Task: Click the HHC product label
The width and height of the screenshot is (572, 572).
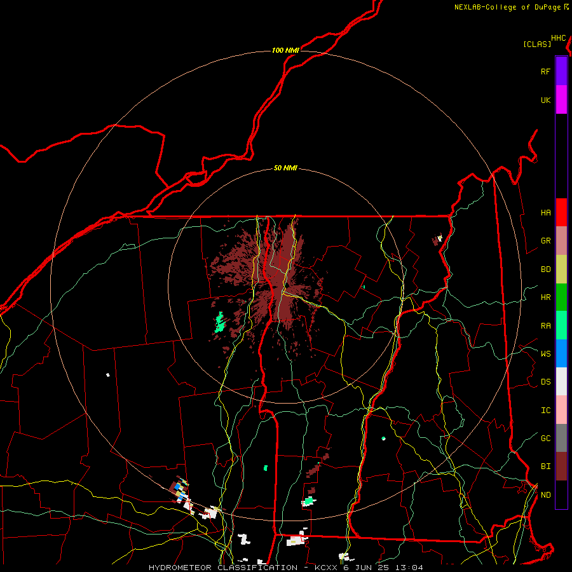Action: coord(558,38)
